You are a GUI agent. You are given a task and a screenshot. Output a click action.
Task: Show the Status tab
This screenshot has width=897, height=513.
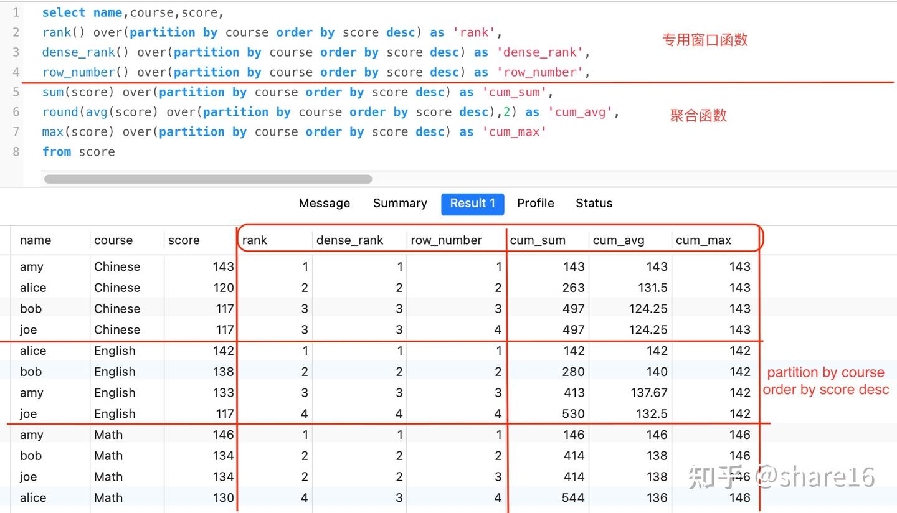point(594,204)
